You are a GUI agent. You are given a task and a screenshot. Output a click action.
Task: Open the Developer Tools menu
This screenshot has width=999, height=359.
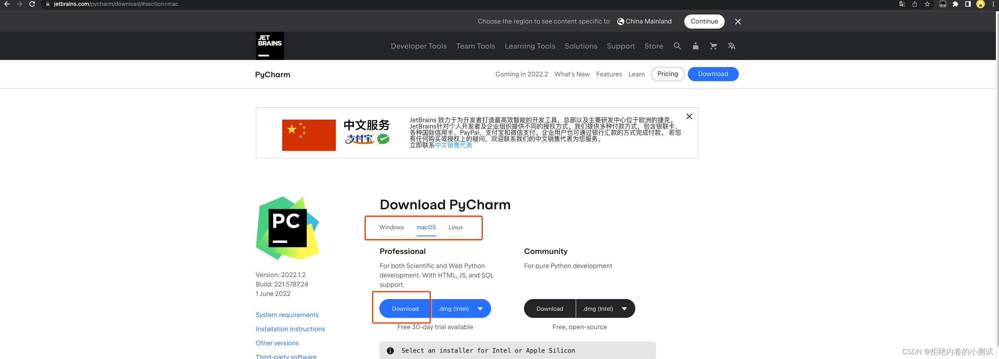tap(419, 46)
